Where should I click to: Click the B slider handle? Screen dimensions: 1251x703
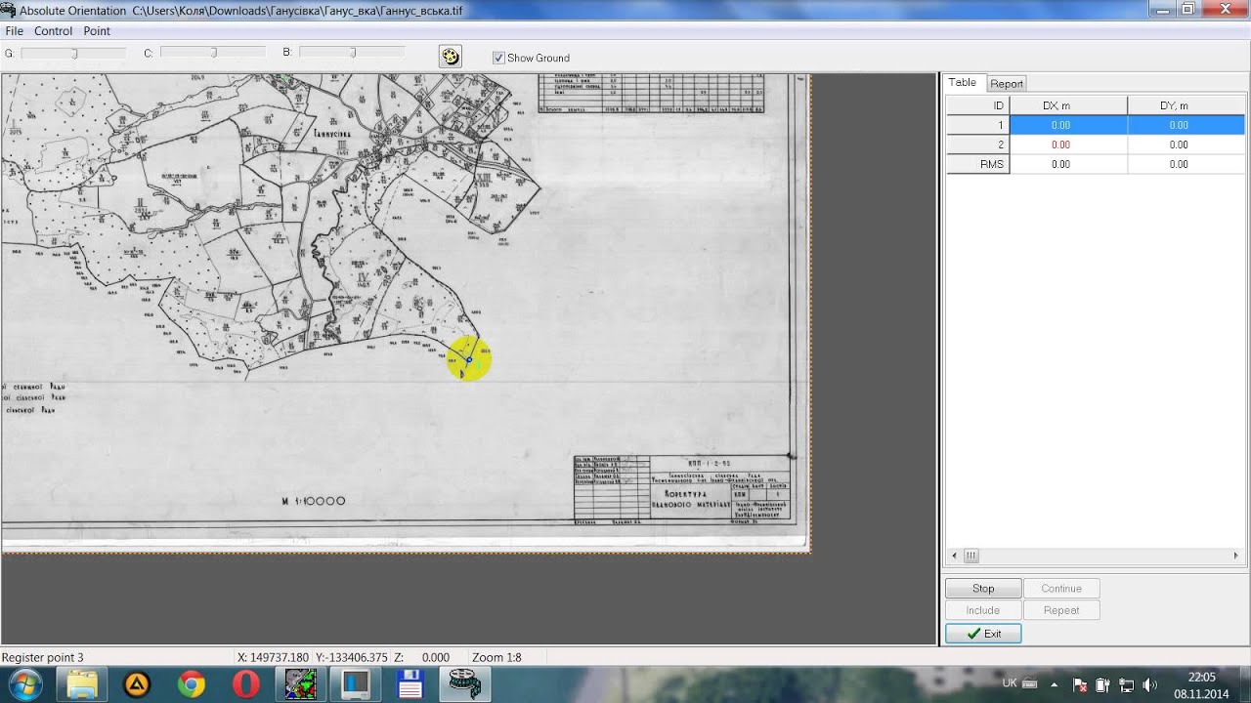tap(352, 53)
